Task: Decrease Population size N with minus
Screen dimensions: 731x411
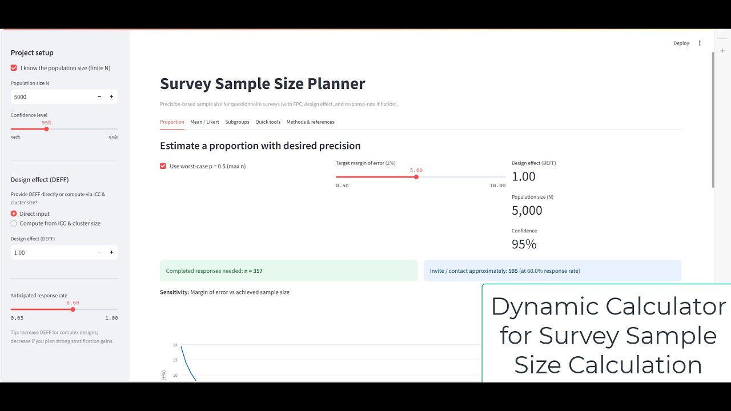Action: pyautogui.click(x=99, y=97)
